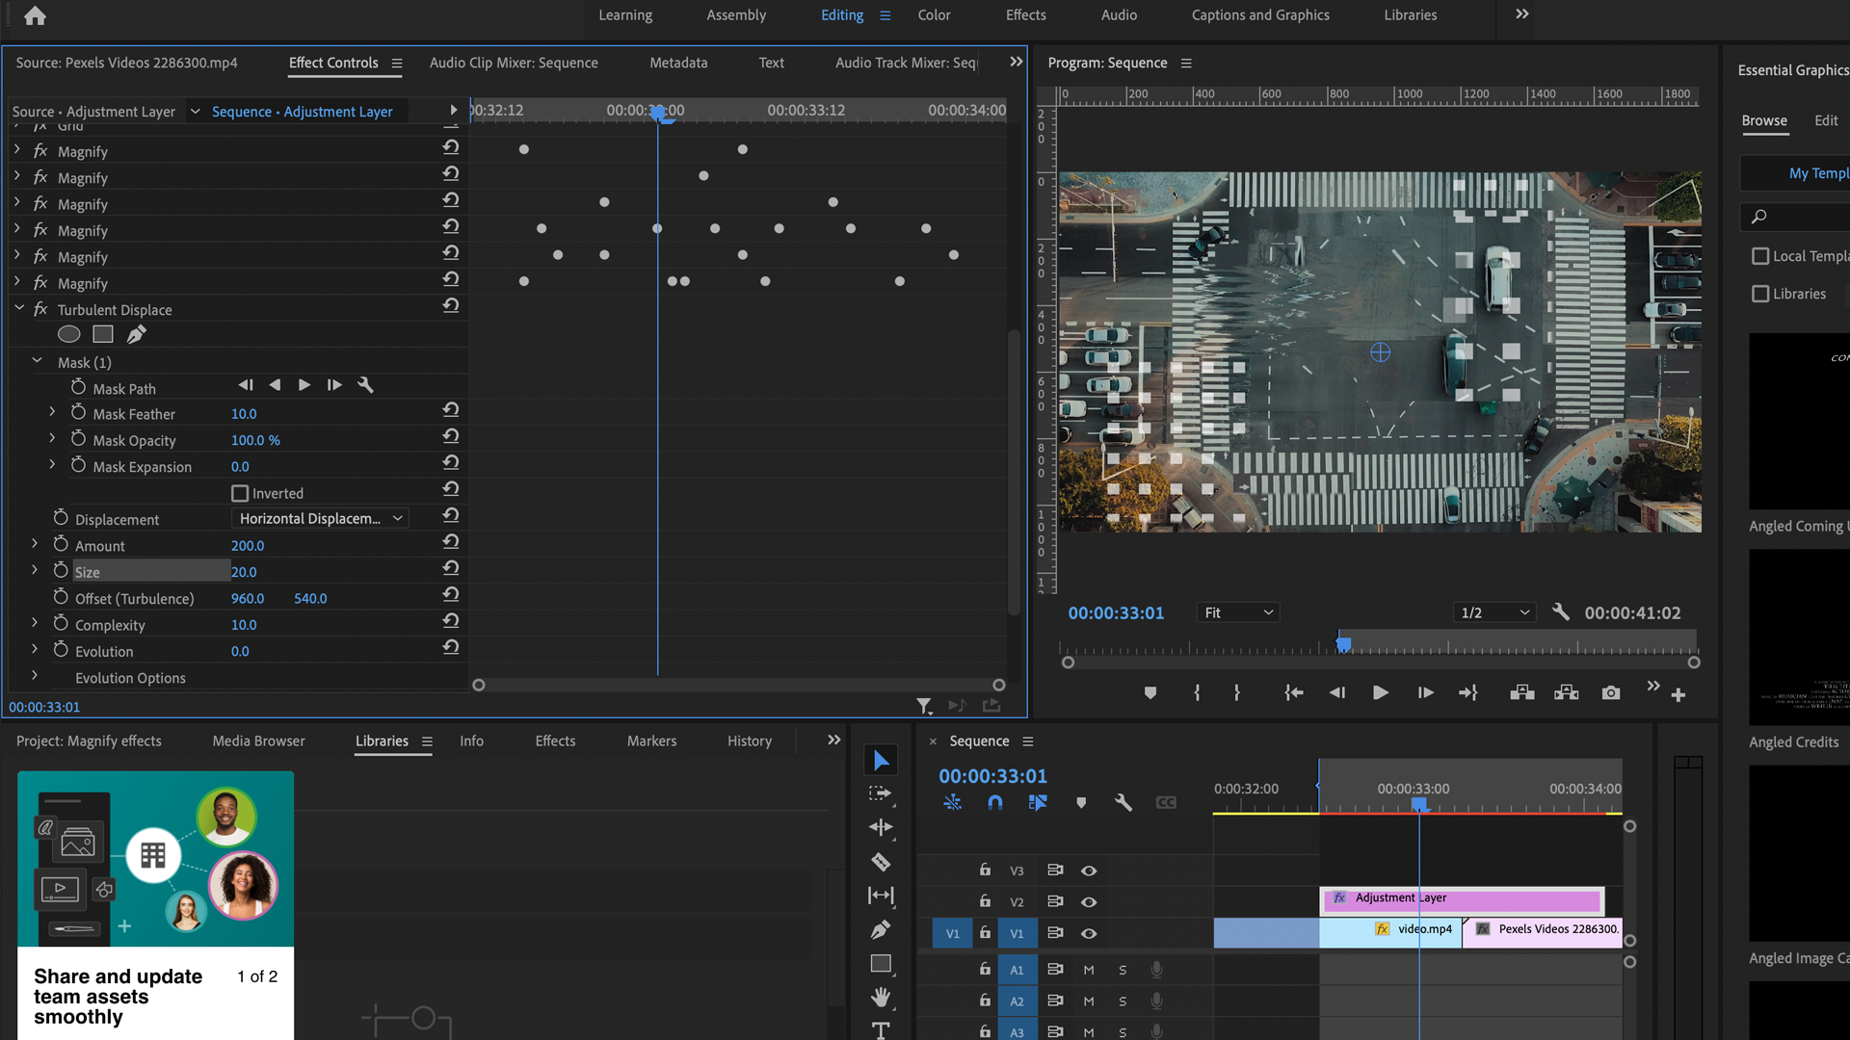
Task: Mute the A1 audio track
Action: (1088, 970)
